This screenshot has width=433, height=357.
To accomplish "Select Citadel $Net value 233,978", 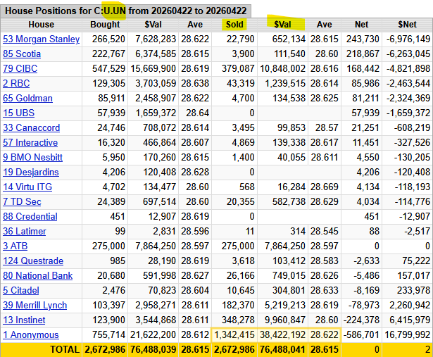I will point(414,291).
